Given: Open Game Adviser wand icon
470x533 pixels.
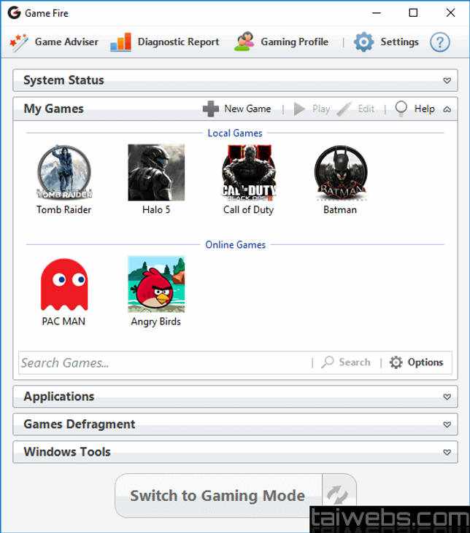Looking at the screenshot, I should pos(19,42).
